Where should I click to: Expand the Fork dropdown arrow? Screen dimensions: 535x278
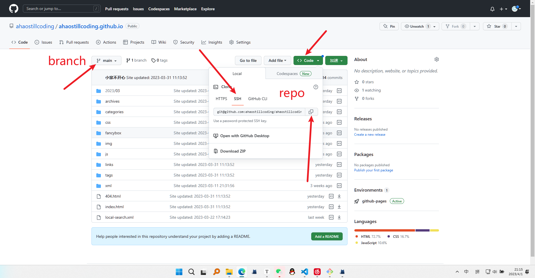pos(475,26)
